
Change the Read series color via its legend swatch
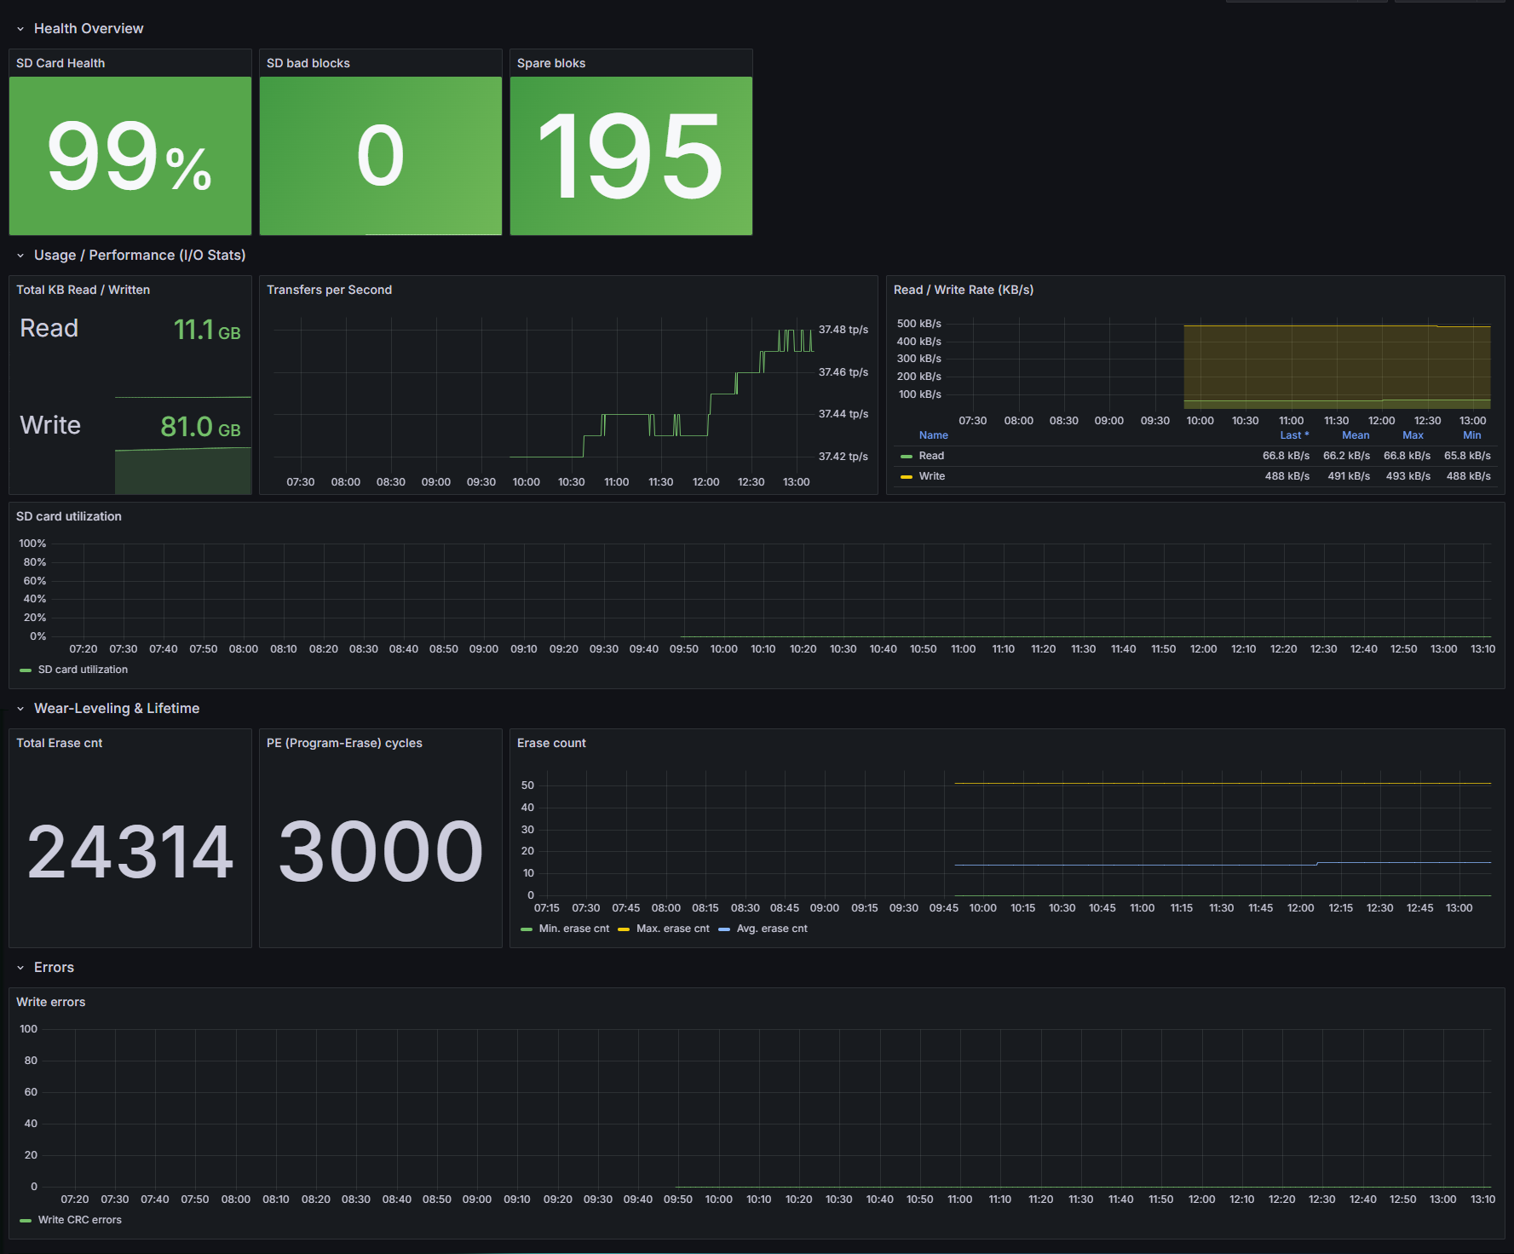click(905, 455)
